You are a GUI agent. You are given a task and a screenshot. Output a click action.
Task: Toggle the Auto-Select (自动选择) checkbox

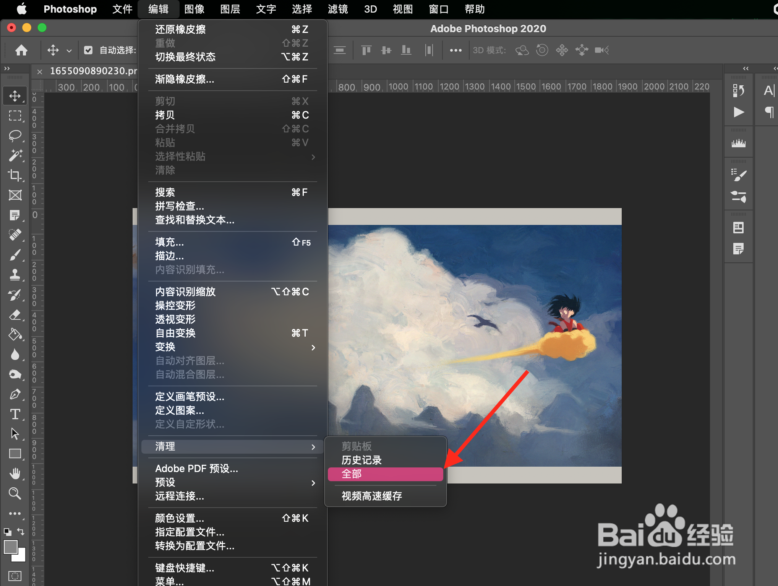[88, 50]
